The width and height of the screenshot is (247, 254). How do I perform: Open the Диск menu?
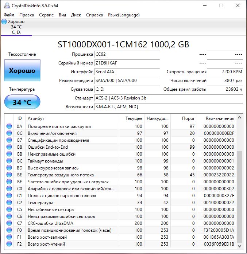click(76, 15)
